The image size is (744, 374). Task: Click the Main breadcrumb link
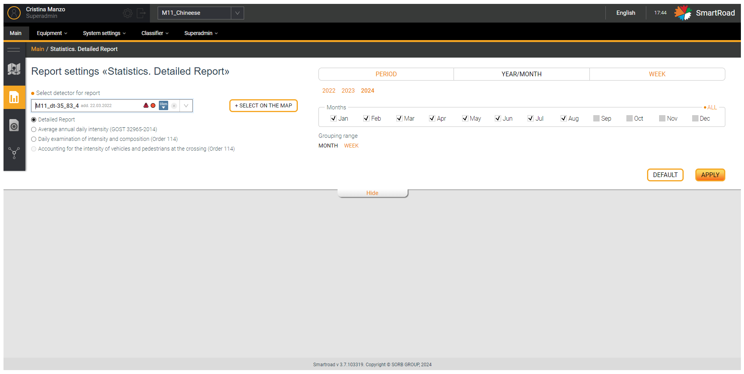(x=38, y=49)
